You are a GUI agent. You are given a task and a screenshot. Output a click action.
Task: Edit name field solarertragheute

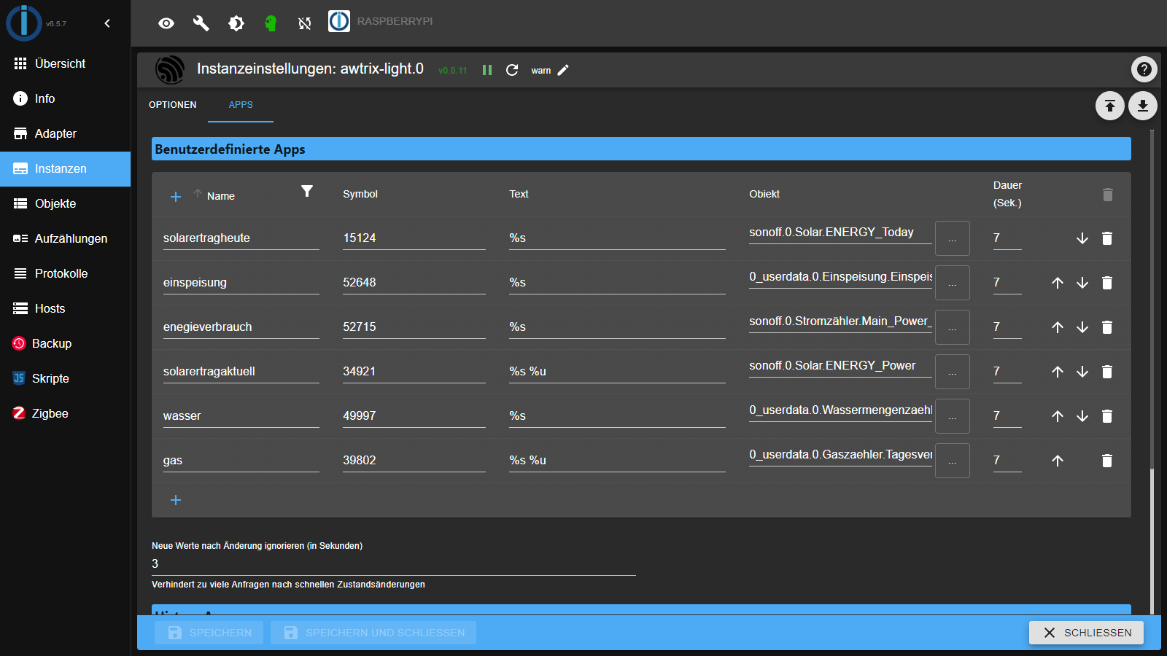[x=241, y=238]
